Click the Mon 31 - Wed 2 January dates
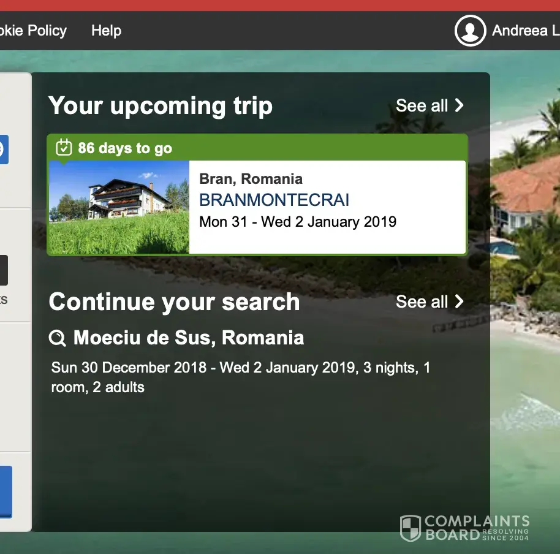Image resolution: width=560 pixels, height=554 pixels. 298,221
